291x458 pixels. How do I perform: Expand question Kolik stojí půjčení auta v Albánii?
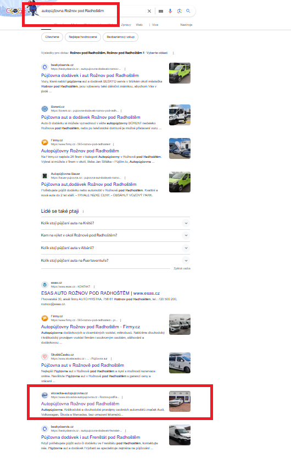tap(115, 248)
